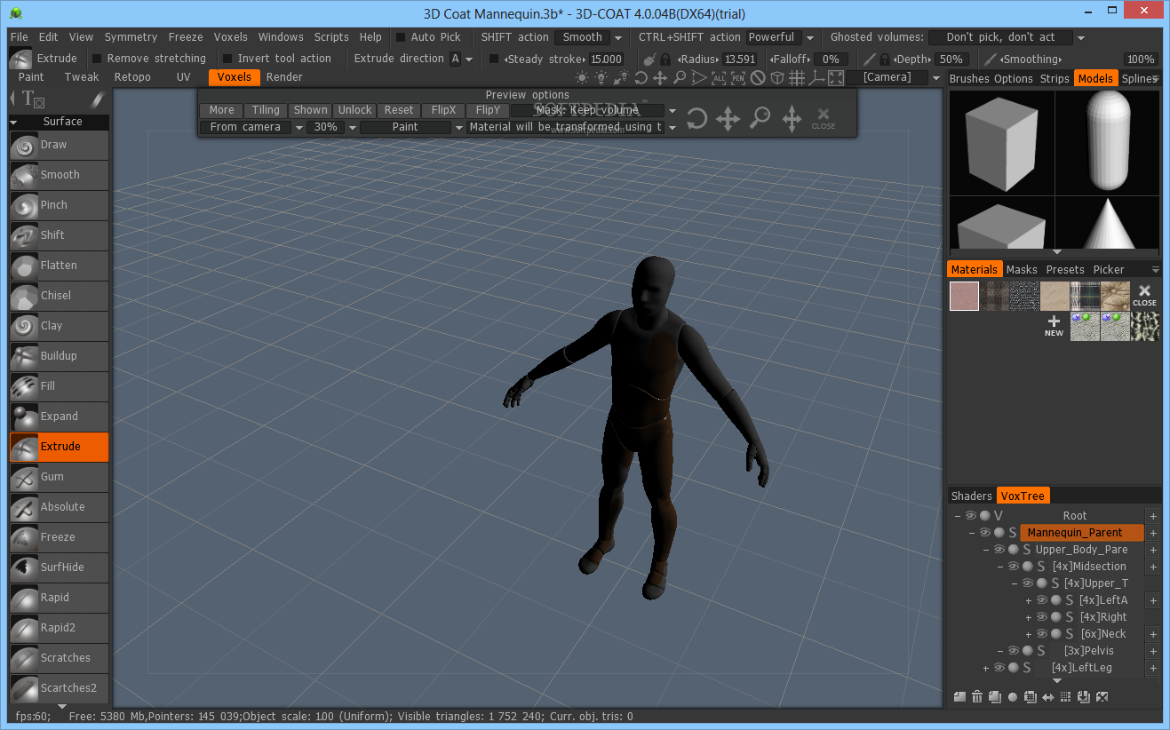Adjust the Smoothing slider label
The height and width of the screenshot is (730, 1170).
pyautogui.click(x=1031, y=59)
